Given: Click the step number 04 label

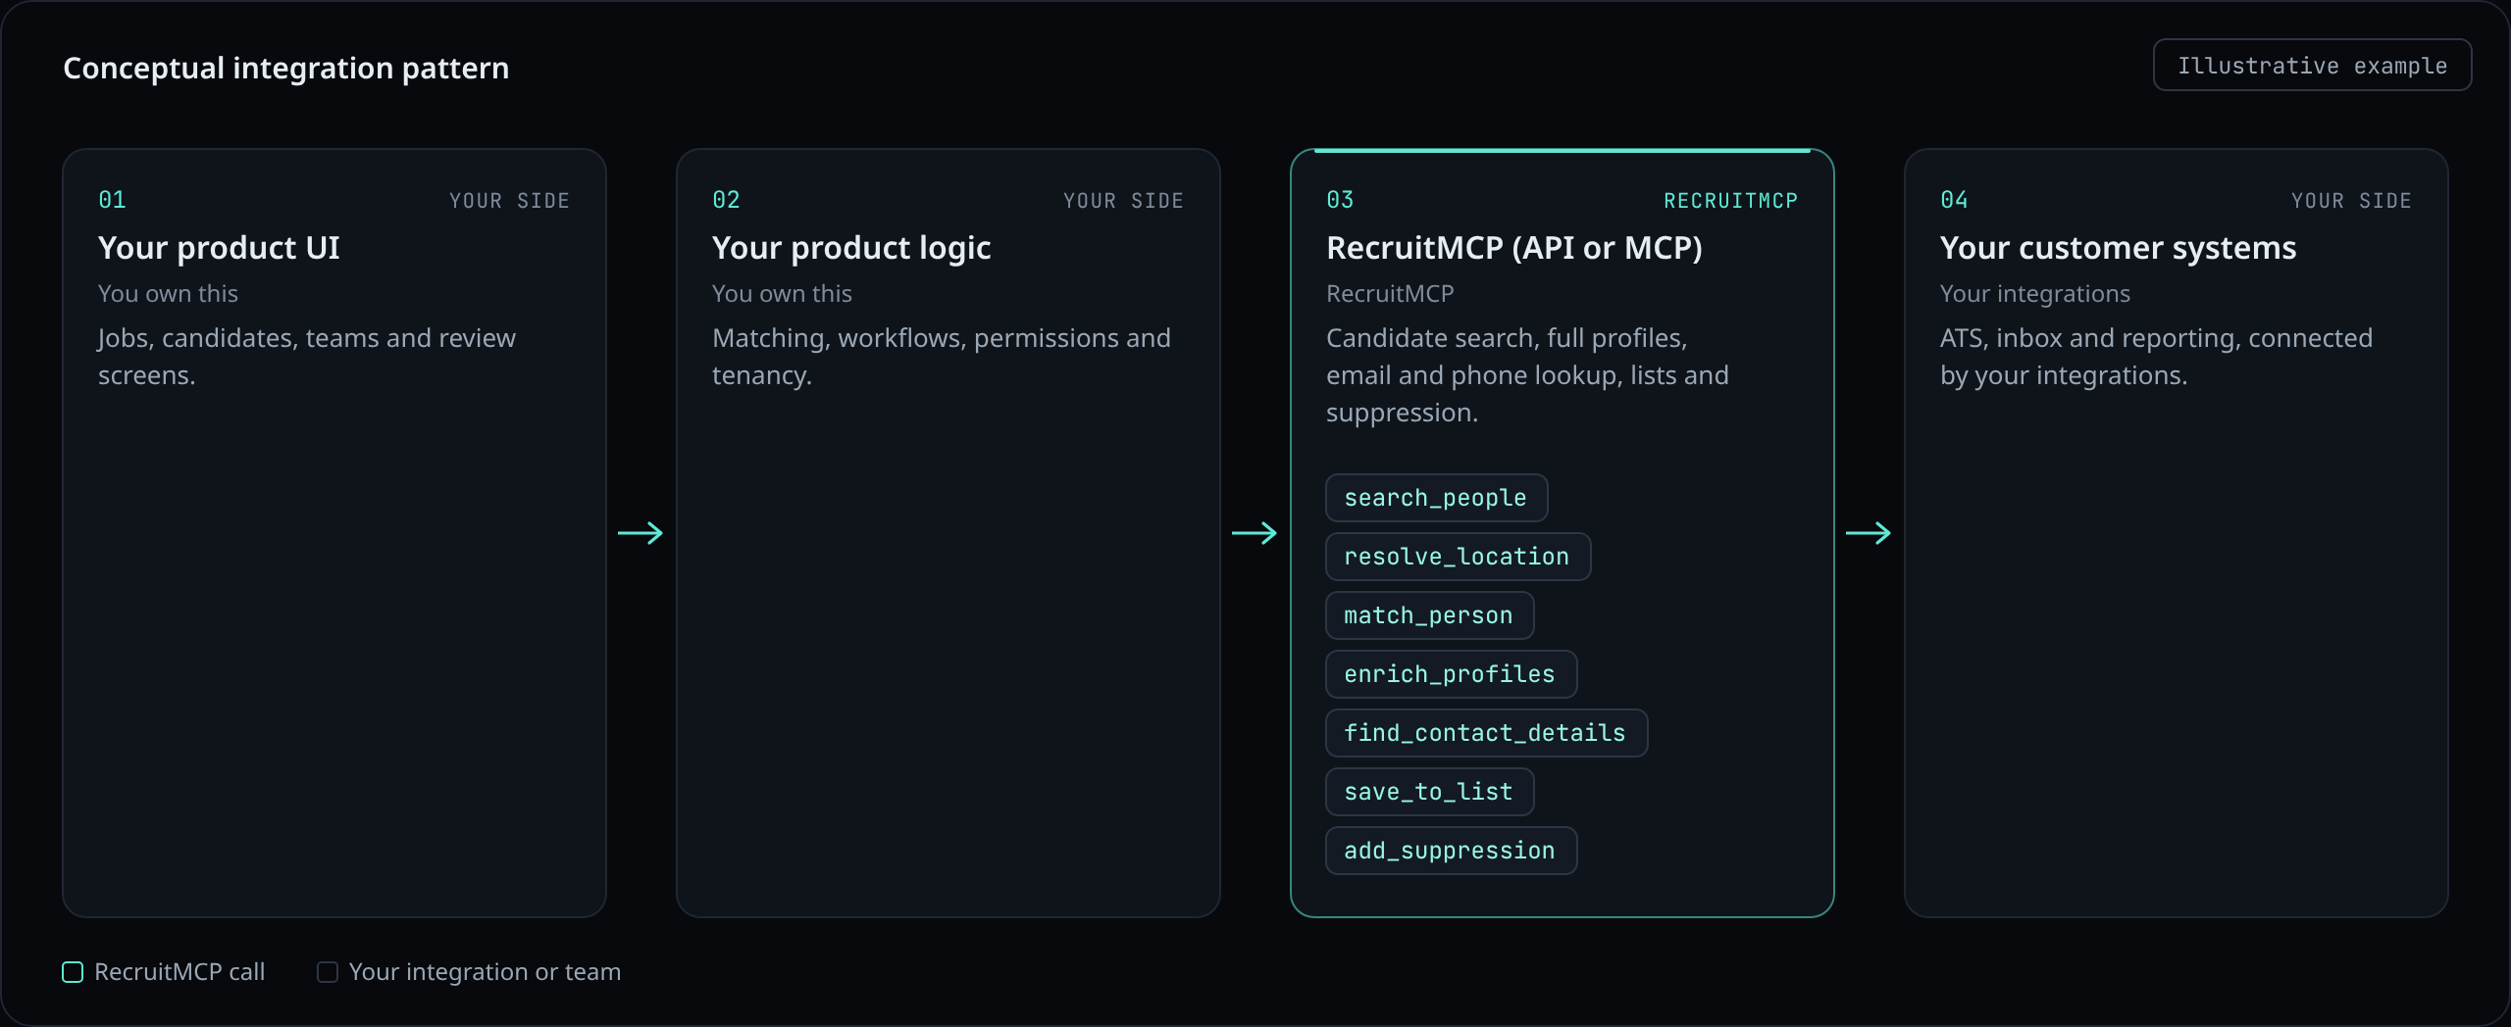Looking at the screenshot, I should [x=1954, y=200].
